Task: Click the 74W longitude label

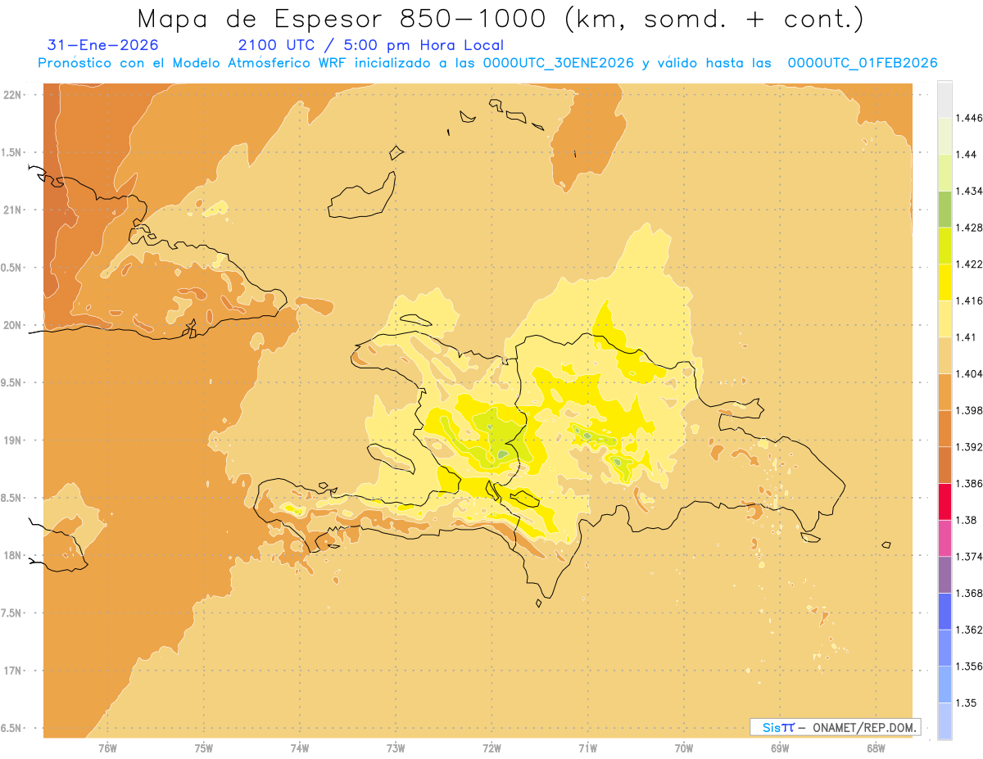Action: tap(299, 748)
